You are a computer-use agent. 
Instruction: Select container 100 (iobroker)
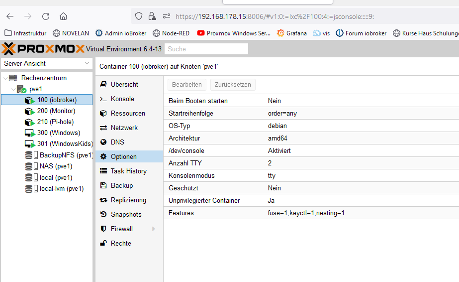[x=47, y=100]
